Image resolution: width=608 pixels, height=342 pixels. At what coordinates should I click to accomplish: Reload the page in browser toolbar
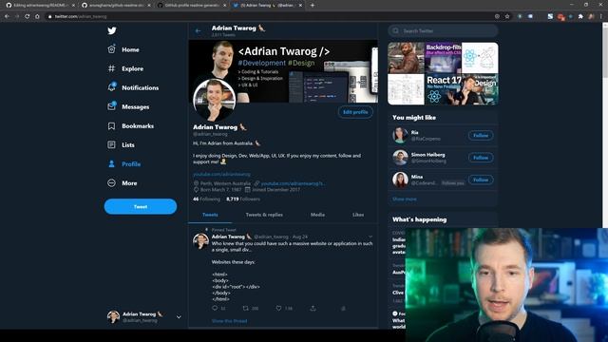(x=28, y=16)
